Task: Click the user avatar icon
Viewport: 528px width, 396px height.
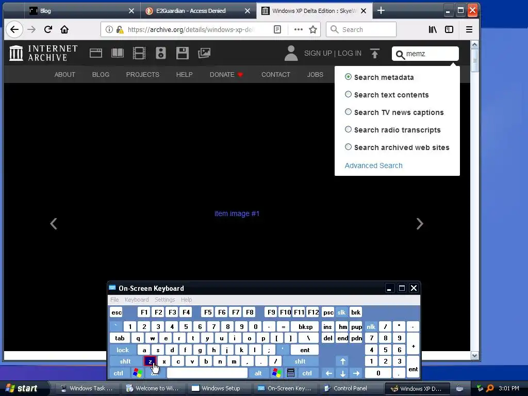Action: click(291, 53)
